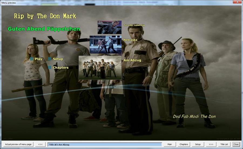243x149 pixels.
Task: Jump to Main menu preview
Action: pos(170,144)
